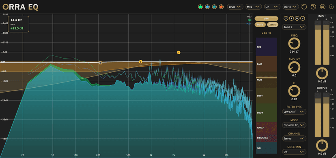The width and height of the screenshot is (336, 158).
Task: Click the BASS frequency zone
Action: [x=266, y=64]
